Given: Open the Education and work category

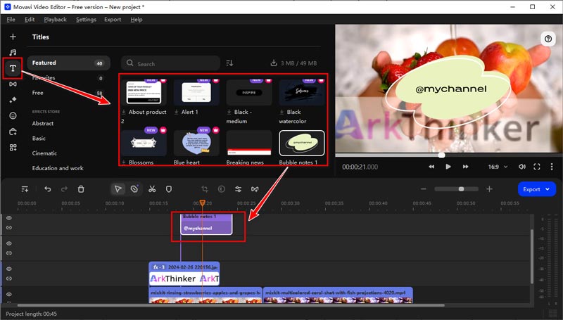Looking at the screenshot, I should [x=58, y=168].
